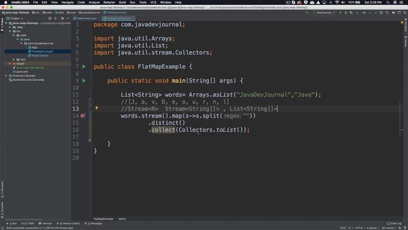Expand the target folder

(10, 64)
